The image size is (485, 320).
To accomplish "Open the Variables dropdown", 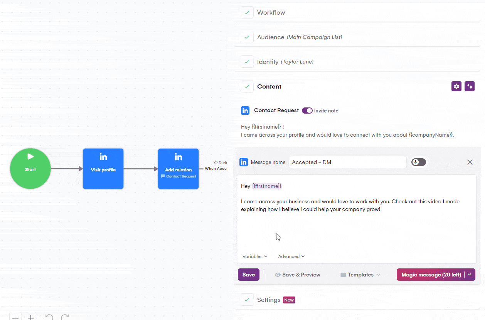I will [255, 256].
